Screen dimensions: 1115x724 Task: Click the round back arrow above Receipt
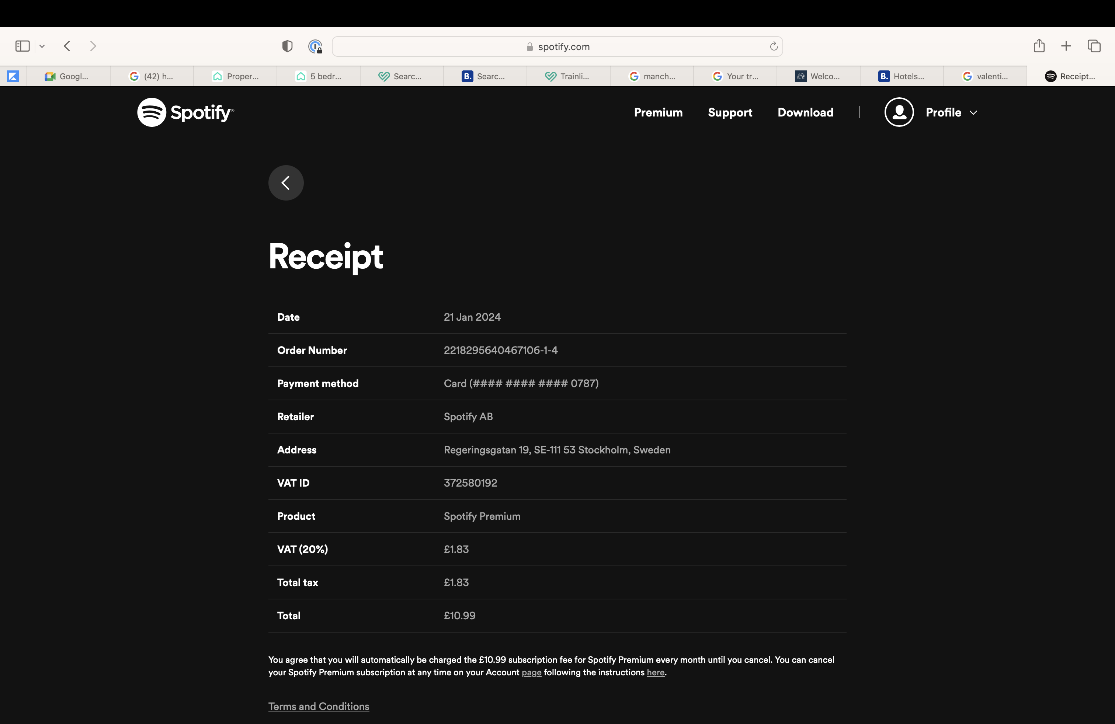[x=286, y=182]
